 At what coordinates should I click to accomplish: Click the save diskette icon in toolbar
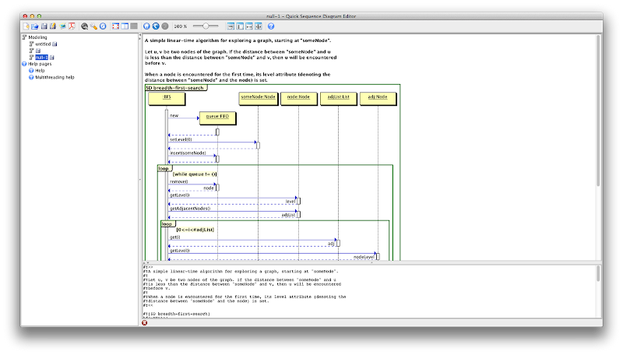point(44,26)
